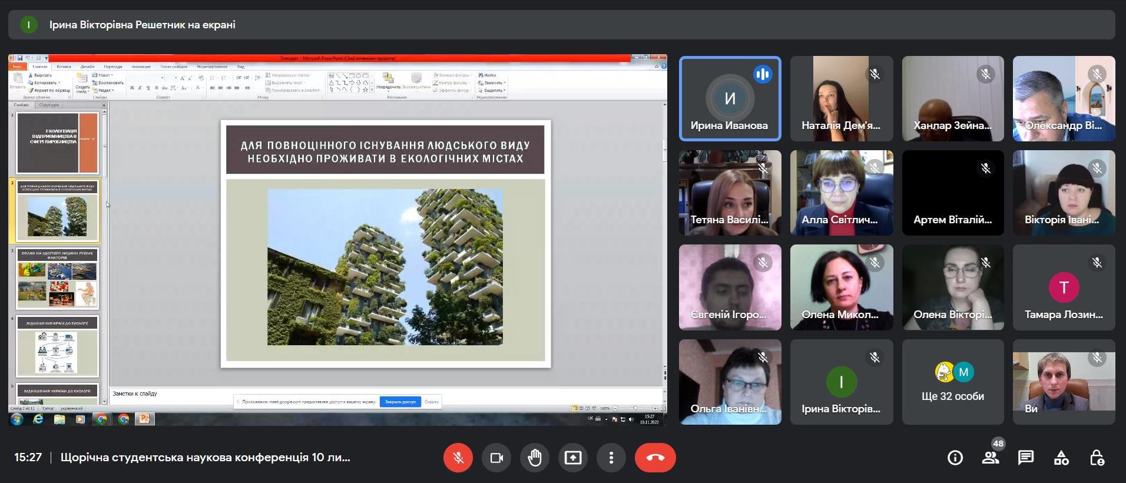Switch to the Дизайн ribbon tab
Viewport: 1126px width, 483px height.
(87, 67)
